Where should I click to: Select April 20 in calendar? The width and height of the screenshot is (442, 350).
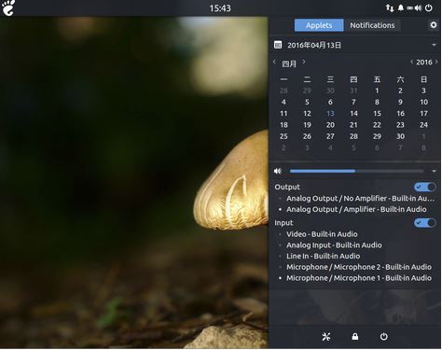pos(330,125)
